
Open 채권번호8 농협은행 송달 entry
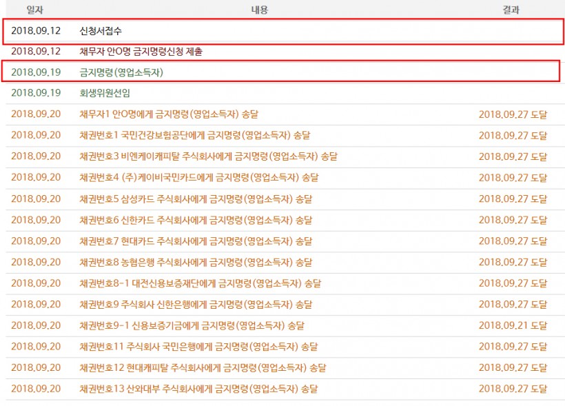coord(196,263)
